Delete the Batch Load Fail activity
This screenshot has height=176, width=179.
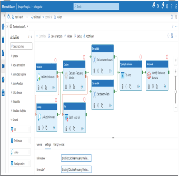66,128
